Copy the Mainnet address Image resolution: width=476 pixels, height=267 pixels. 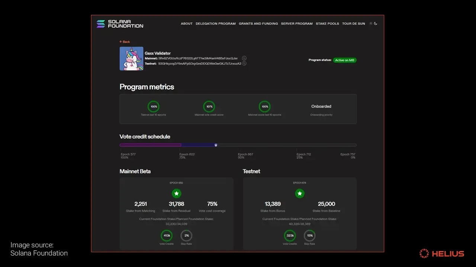pos(244,58)
